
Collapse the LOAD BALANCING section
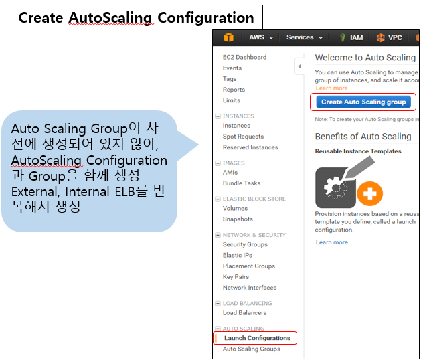[218, 304]
